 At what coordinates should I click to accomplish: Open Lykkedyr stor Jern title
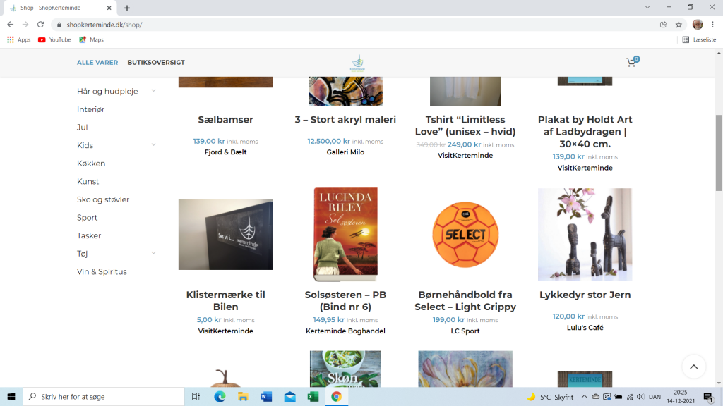pos(585,295)
